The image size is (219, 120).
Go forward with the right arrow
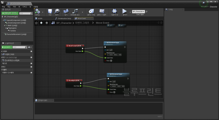pyautogui.click(x=47, y=23)
